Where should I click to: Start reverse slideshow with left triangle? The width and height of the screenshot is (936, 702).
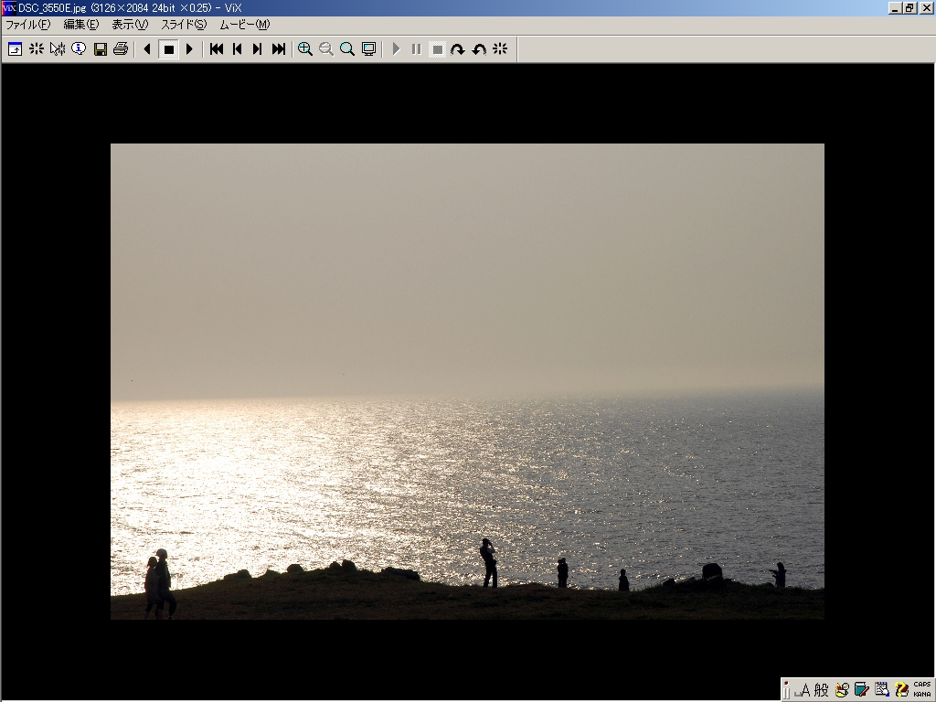tap(147, 49)
